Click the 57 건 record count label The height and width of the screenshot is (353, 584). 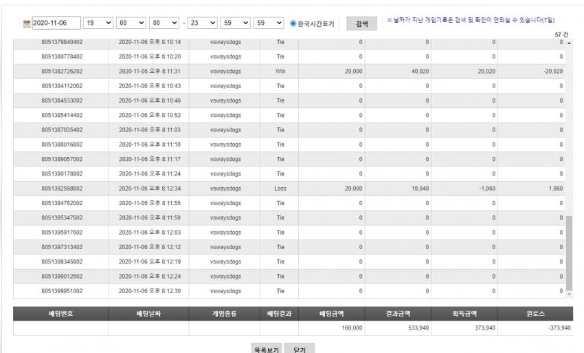click(x=561, y=34)
